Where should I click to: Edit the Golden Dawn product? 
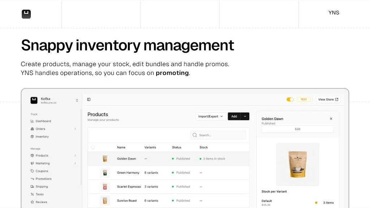[x=297, y=129]
